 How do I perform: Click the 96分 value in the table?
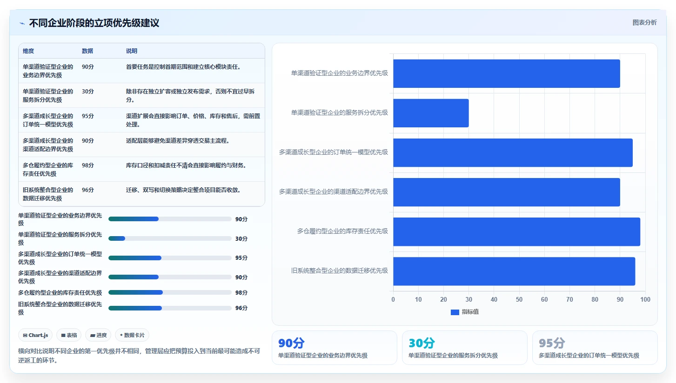(88, 190)
